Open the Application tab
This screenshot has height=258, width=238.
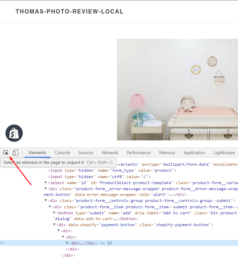[194, 153]
